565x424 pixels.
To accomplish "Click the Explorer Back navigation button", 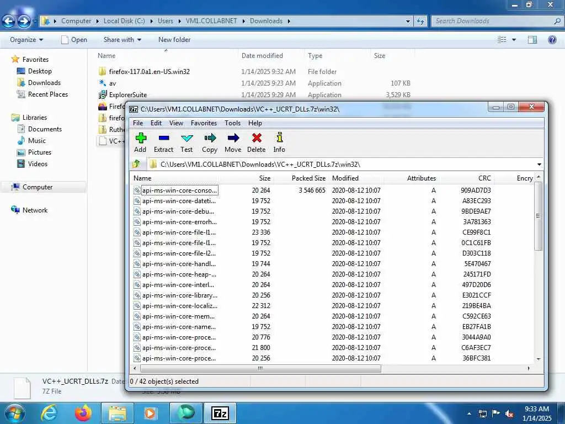I will (x=9, y=22).
